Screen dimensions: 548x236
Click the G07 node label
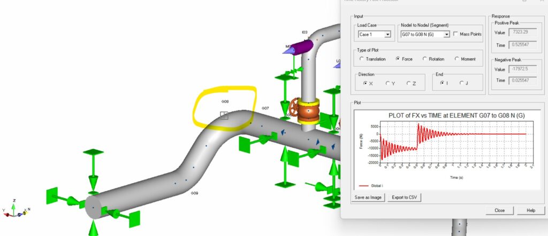point(265,108)
